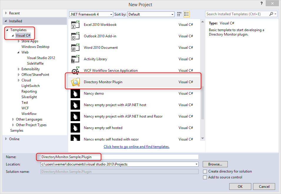This screenshot has height=194, width=281.
Task: Click the Nancy ASP.NET host project icon
Action: pos(75,105)
